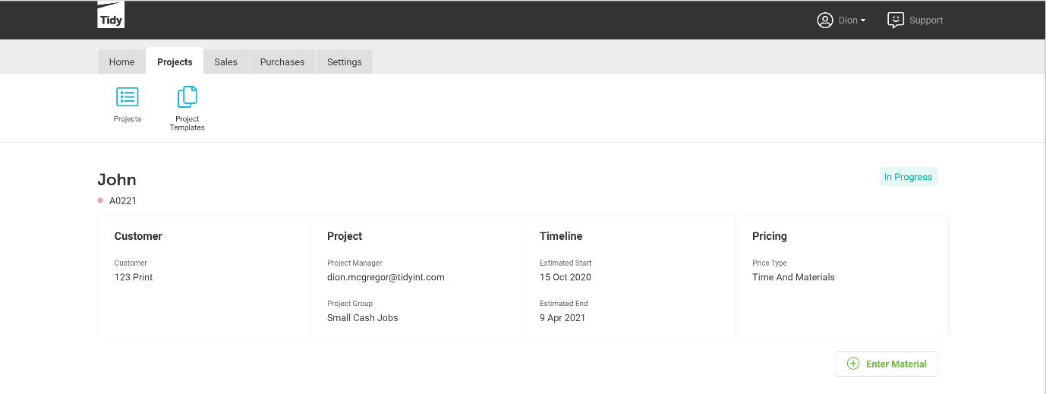Go to the Purchases tab
Image resolution: width=1046 pixels, height=394 pixels.
click(282, 62)
